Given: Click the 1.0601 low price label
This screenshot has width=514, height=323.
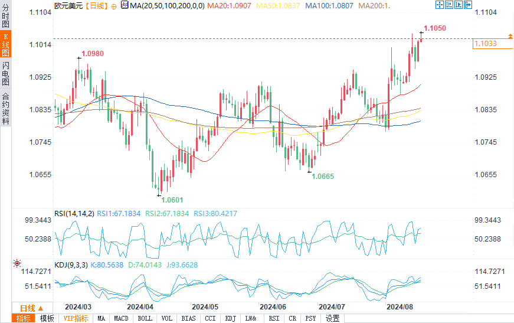Looking at the screenshot, I should click(172, 200).
